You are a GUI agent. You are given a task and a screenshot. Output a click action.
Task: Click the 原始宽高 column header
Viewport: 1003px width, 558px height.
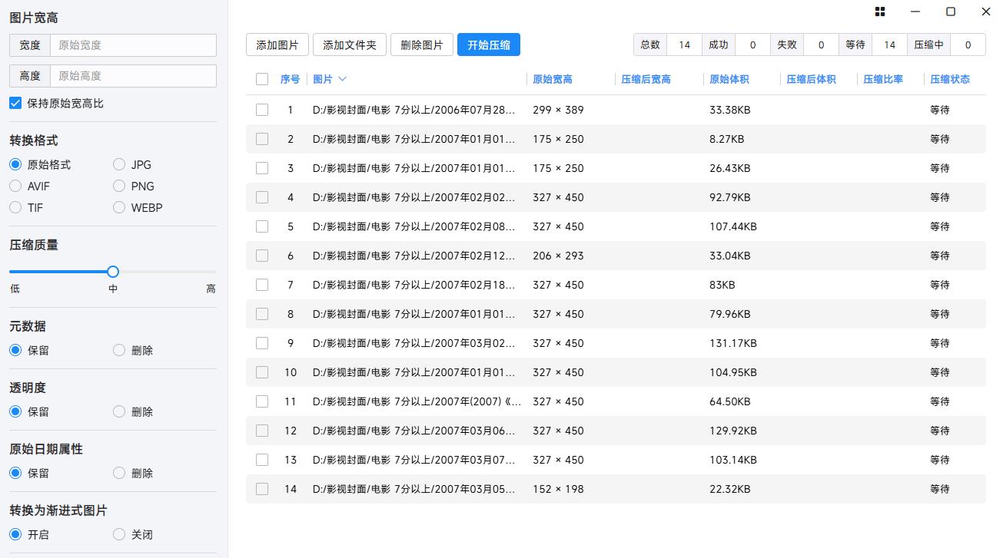point(553,79)
